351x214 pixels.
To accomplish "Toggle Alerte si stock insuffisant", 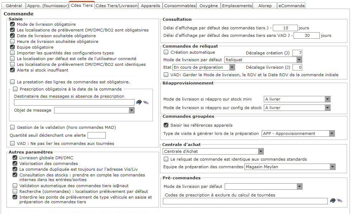I will [x=12, y=70].
